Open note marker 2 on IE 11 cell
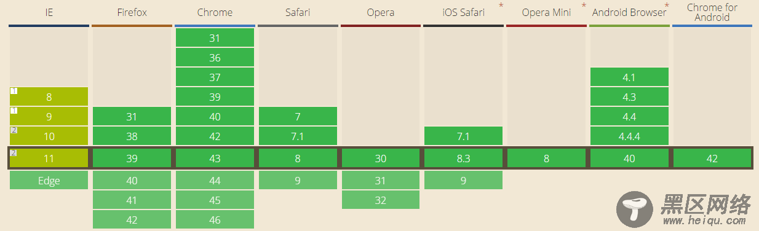This screenshot has height=231, width=759. (x=14, y=152)
